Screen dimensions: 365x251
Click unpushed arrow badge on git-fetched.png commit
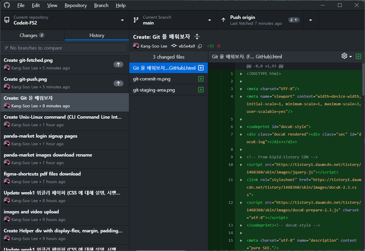pyautogui.click(x=118, y=64)
